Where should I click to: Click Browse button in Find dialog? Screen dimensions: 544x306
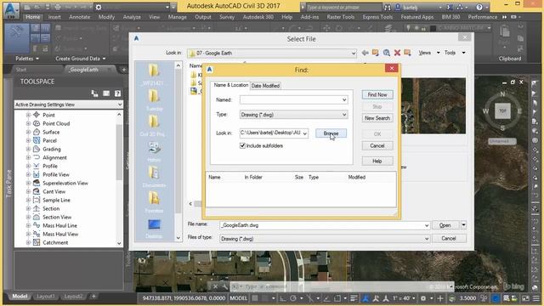pyautogui.click(x=331, y=133)
